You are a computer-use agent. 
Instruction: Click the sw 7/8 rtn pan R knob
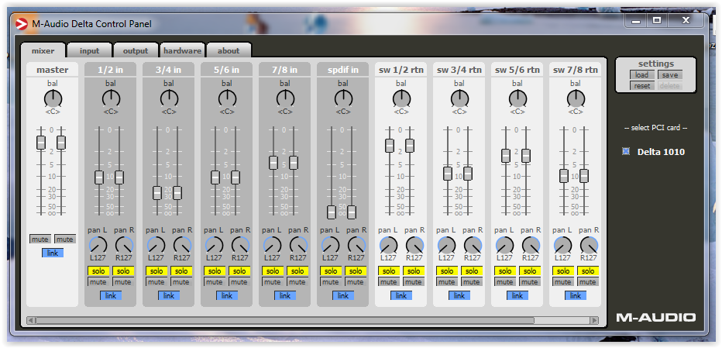pyautogui.click(x=589, y=246)
